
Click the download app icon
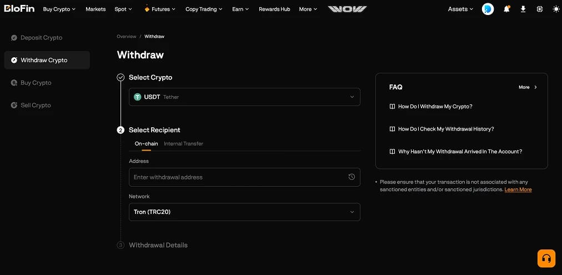[523, 9]
